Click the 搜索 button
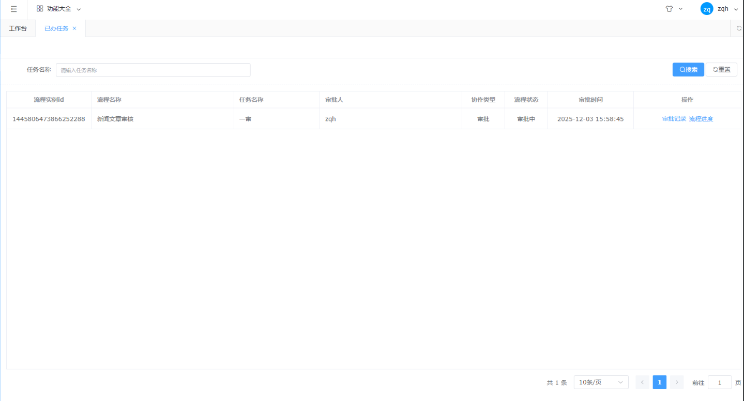The width and height of the screenshot is (744, 401). coord(688,70)
